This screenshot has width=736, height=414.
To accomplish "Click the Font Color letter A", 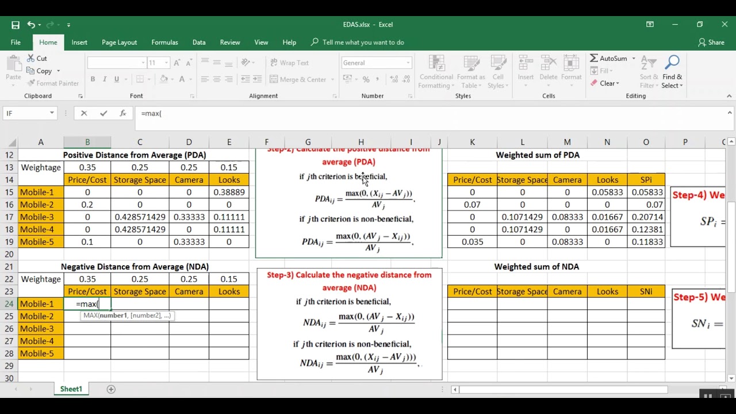I will (182, 79).
